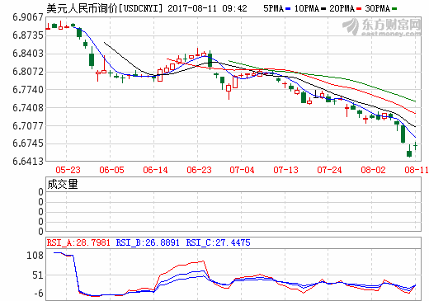Click the 07-13 date axis label
Image resolution: width=429 pixels, height=301 pixels.
(x=285, y=170)
